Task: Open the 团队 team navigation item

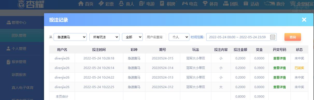Action: tap(231, 4)
